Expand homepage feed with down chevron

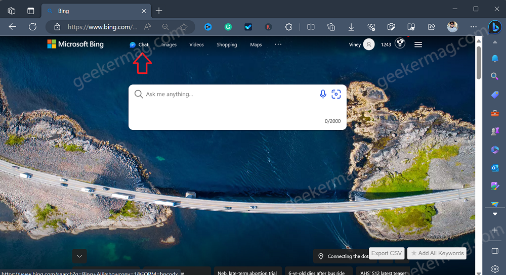coord(79,256)
